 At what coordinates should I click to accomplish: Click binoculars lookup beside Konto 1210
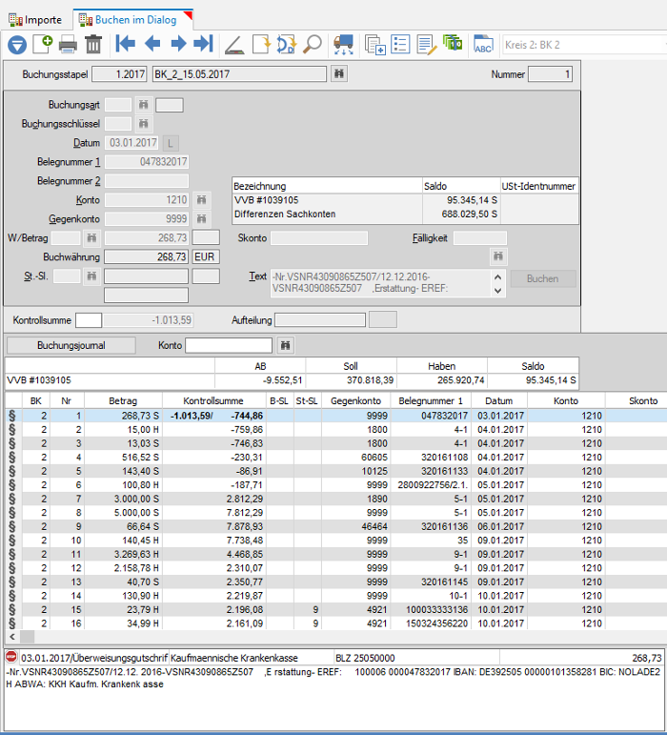point(201,200)
